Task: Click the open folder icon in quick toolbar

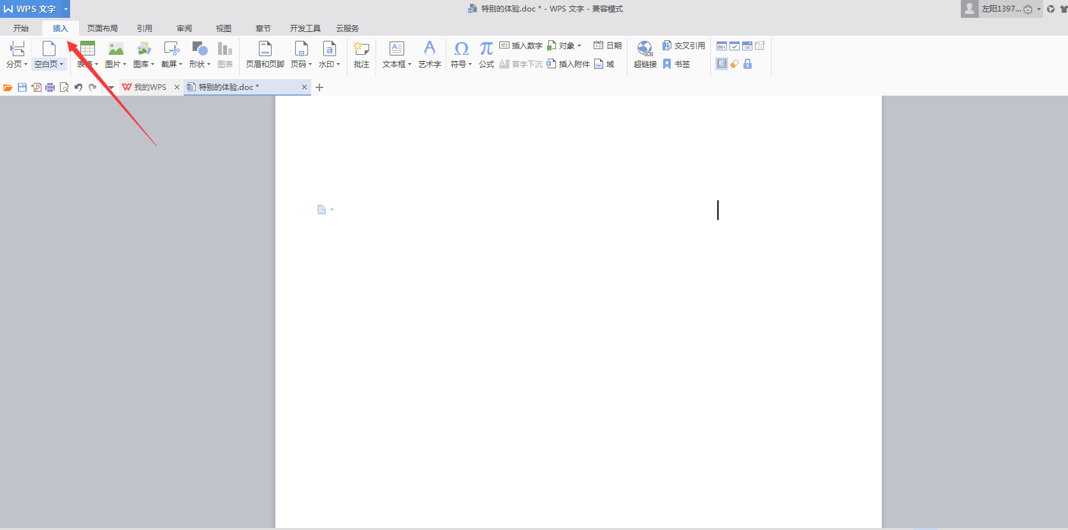Action: 8,87
